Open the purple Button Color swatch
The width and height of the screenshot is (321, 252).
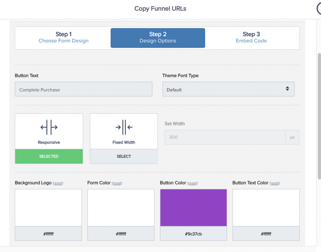(x=193, y=208)
